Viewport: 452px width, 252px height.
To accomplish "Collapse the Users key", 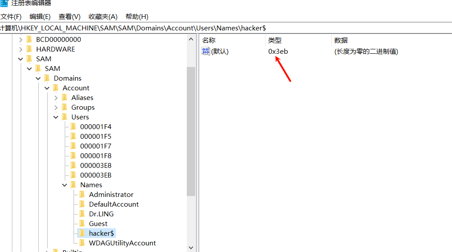I will [56, 117].
